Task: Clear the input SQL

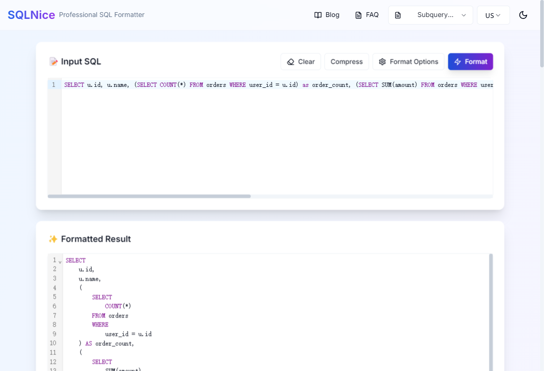Action: click(301, 61)
